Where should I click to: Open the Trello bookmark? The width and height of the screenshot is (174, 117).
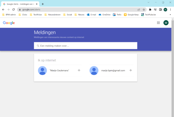117,14
